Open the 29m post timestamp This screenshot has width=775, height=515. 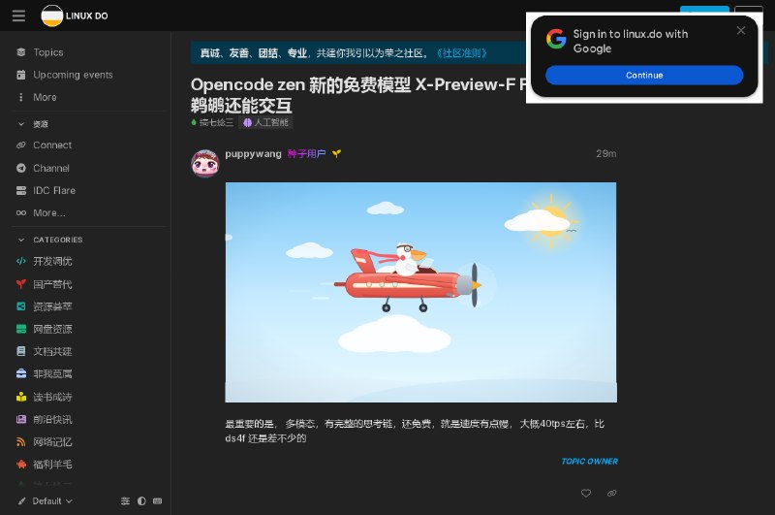pos(606,154)
